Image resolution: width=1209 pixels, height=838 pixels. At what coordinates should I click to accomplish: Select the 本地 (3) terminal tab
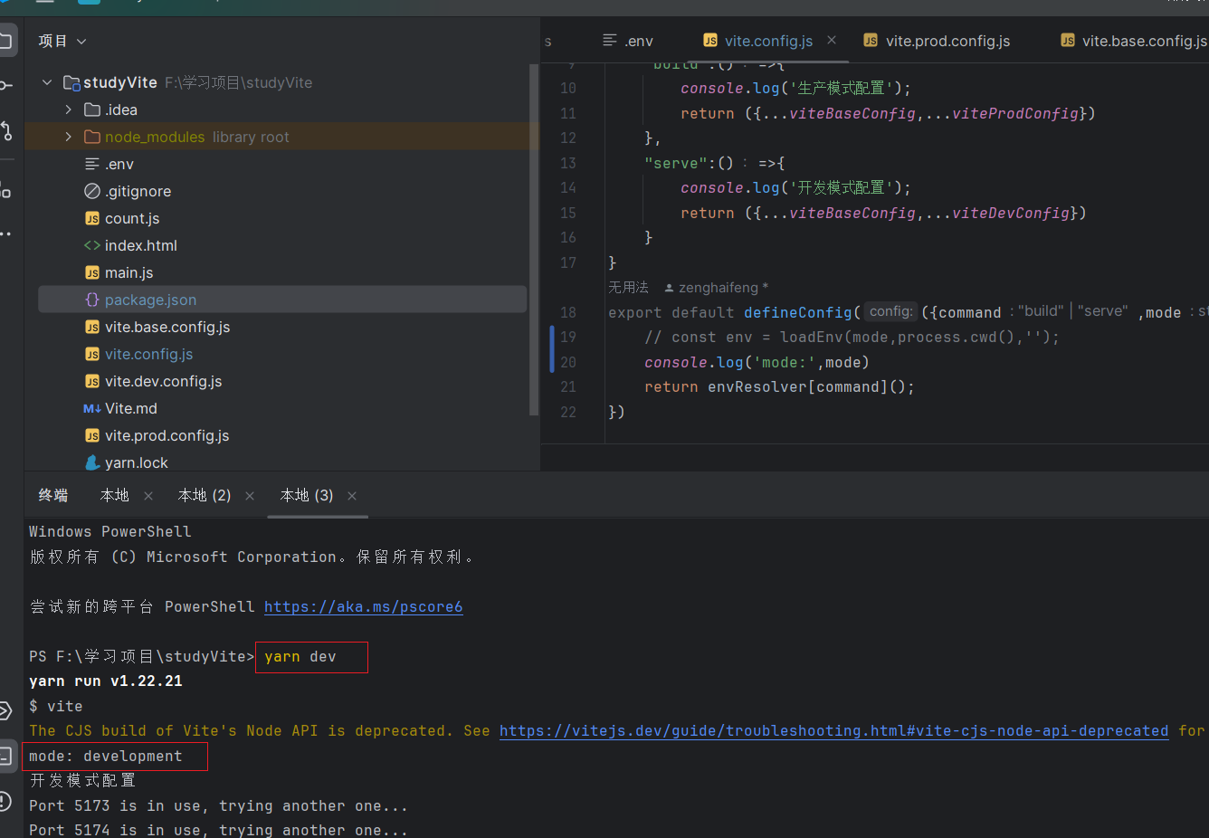[x=307, y=496]
